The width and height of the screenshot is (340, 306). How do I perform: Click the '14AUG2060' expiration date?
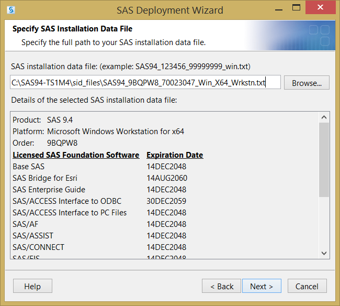167,178
